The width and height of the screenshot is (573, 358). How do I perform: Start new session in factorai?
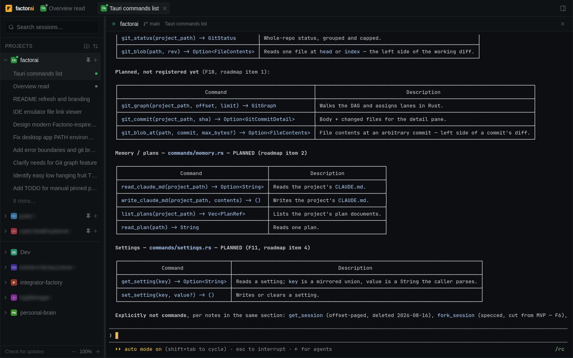[95, 60]
